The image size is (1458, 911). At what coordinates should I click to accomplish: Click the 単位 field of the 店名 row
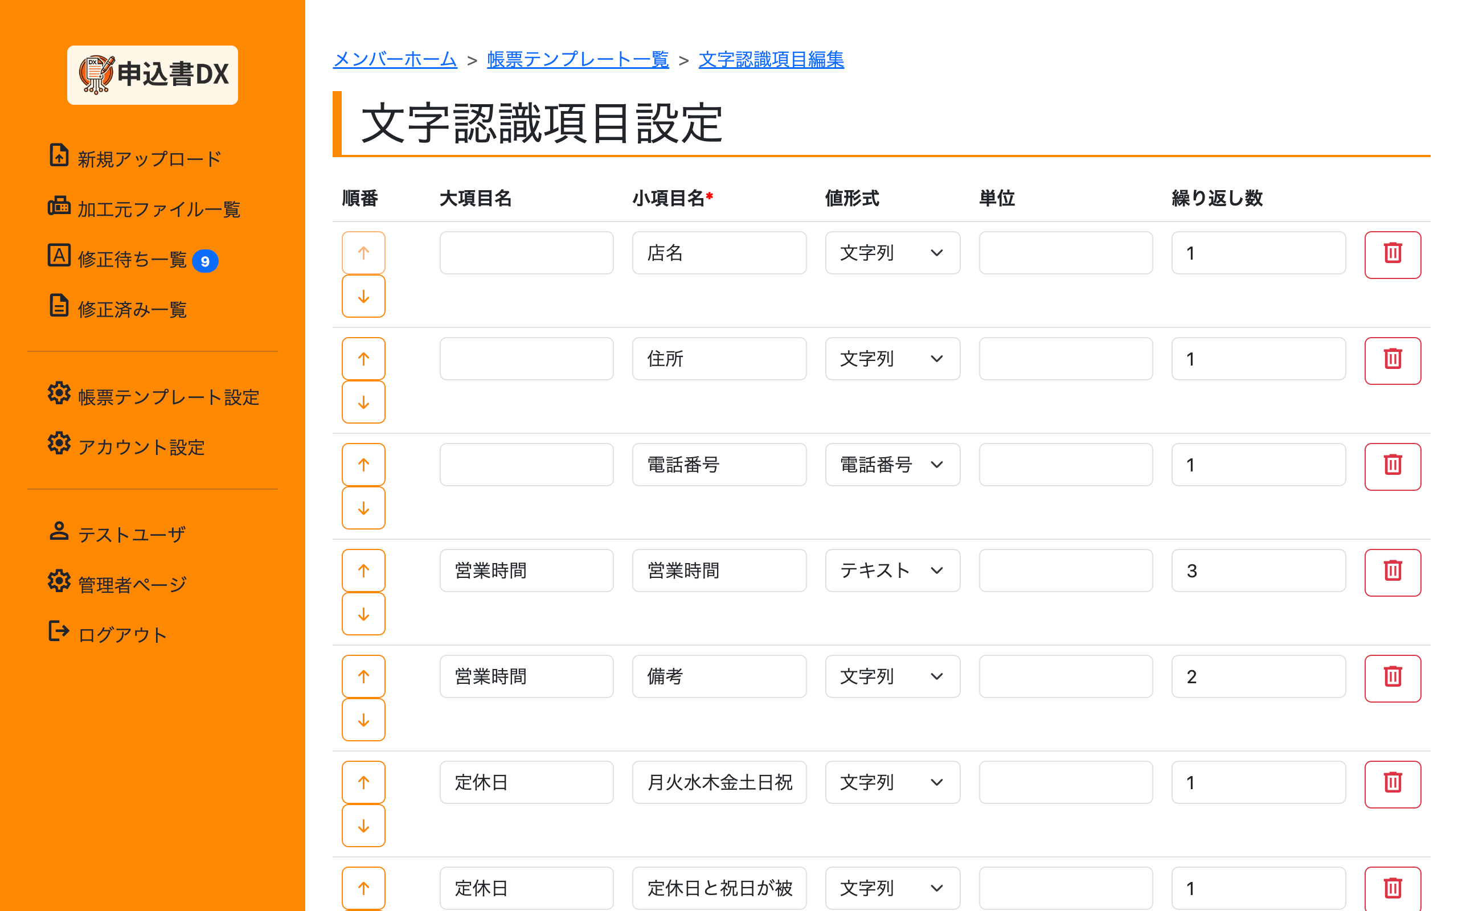coord(1066,253)
